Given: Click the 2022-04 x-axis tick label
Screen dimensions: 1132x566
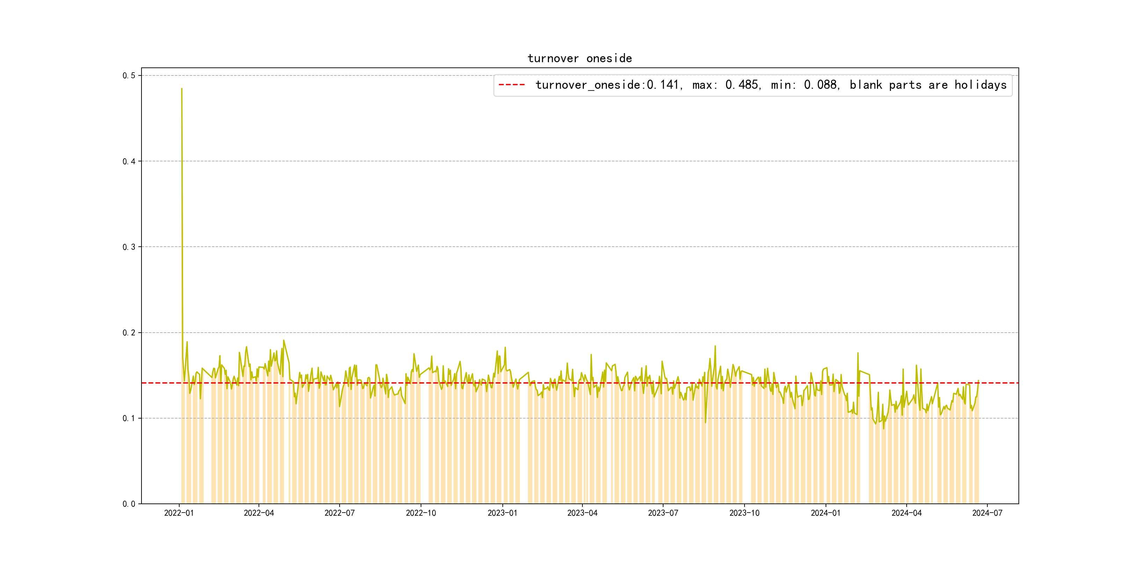Looking at the screenshot, I should point(259,513).
